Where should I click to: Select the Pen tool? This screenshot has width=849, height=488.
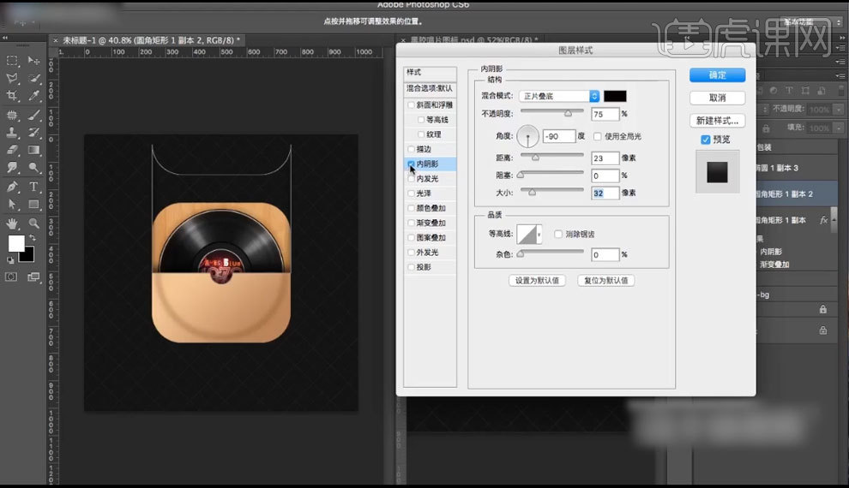tap(12, 187)
